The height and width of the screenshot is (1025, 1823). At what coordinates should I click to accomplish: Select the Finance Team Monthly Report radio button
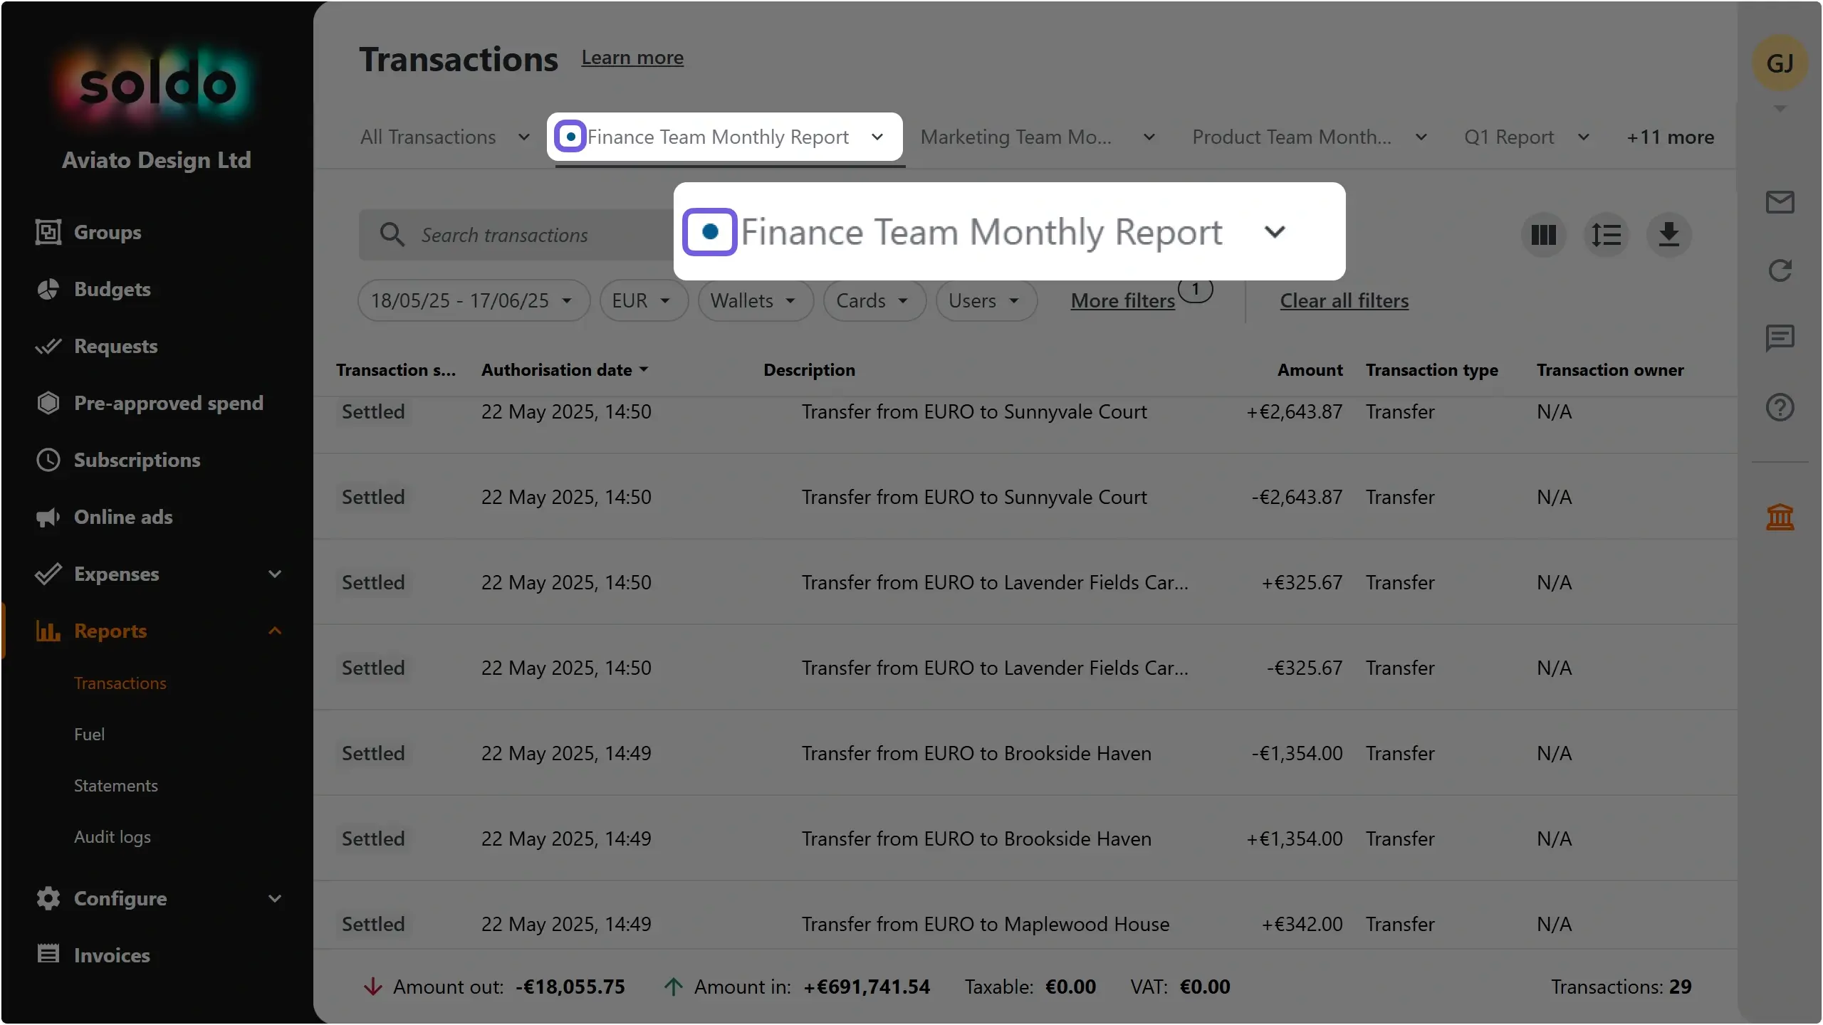click(x=570, y=136)
